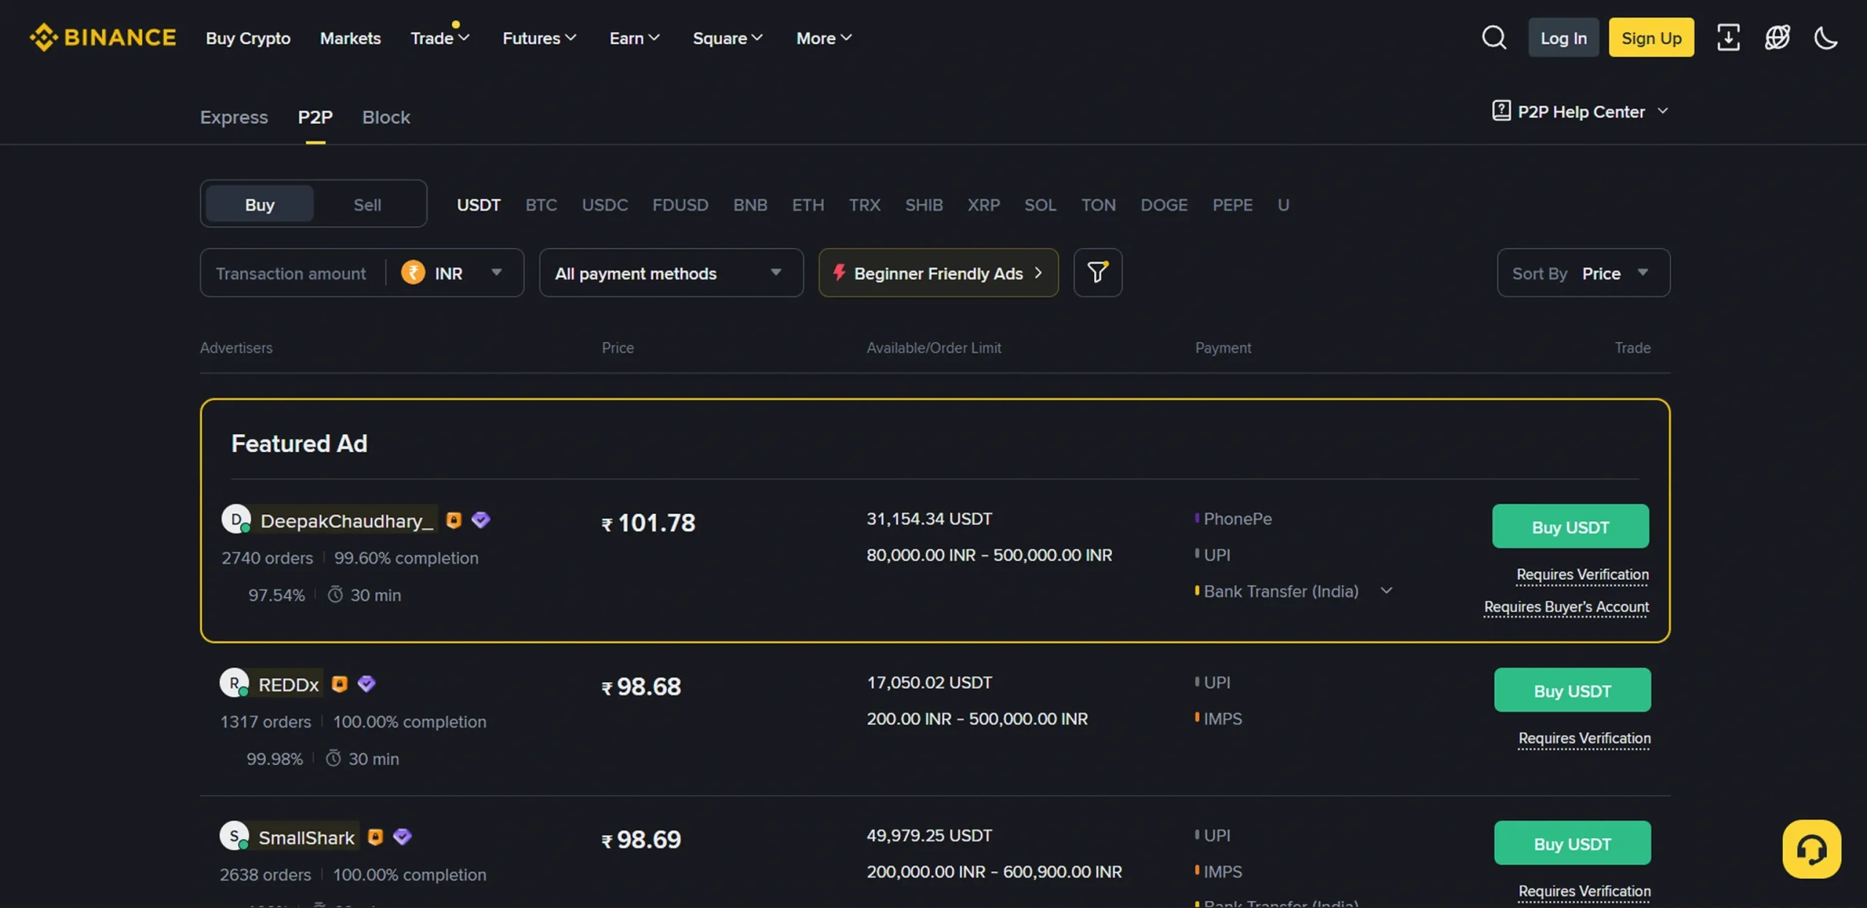This screenshot has height=908, width=1867.
Task: Open All payment methods dropdown
Action: pos(671,273)
